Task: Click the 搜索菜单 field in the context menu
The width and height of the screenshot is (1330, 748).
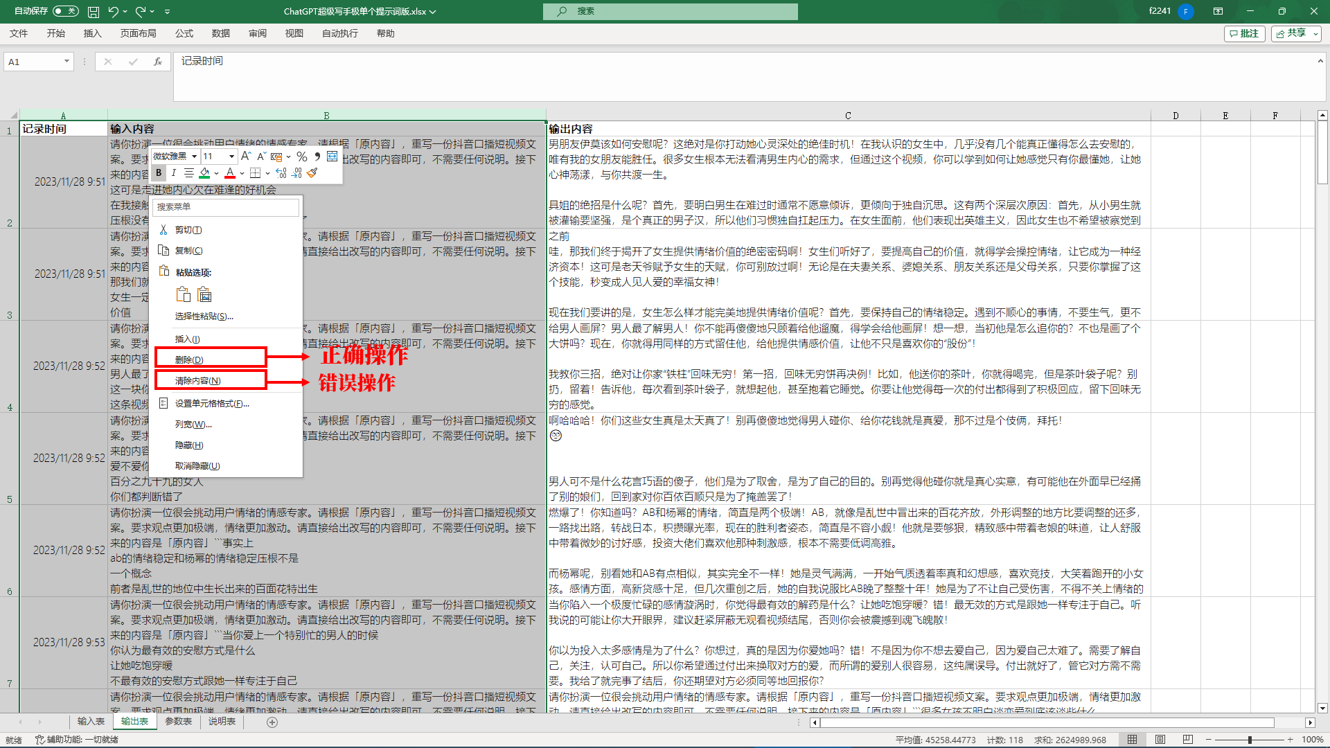Action: 226,206
